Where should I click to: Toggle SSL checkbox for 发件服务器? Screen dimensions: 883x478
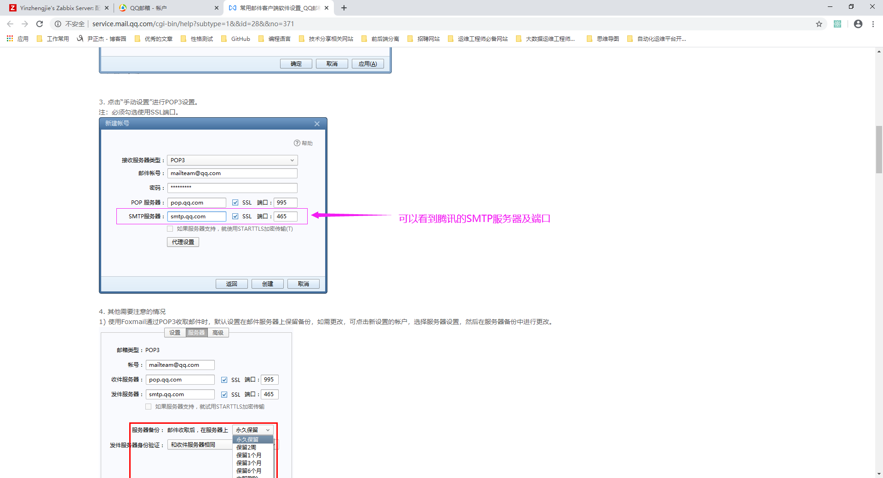click(x=224, y=395)
